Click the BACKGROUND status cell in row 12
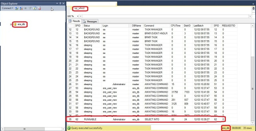Screen dimensions: 256x131 (x=92, y=29)
